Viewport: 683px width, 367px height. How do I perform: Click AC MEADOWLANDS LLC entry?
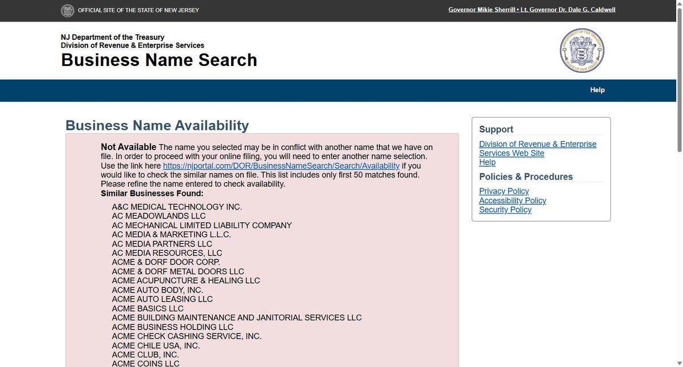coord(159,216)
